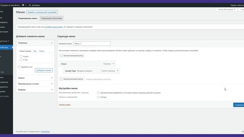Open highlighted Внешний вид sidebar item
The height and width of the screenshot is (137, 244).
(x=6, y=47)
